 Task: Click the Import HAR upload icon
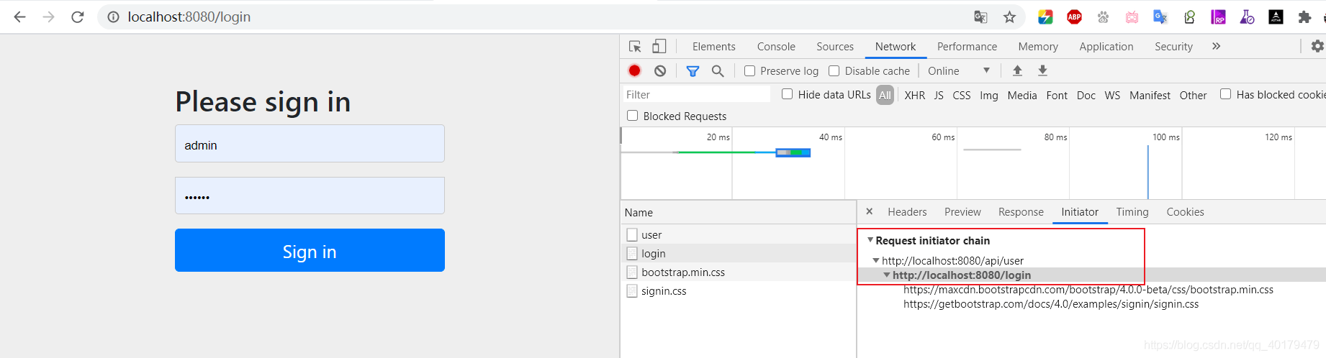point(1017,70)
